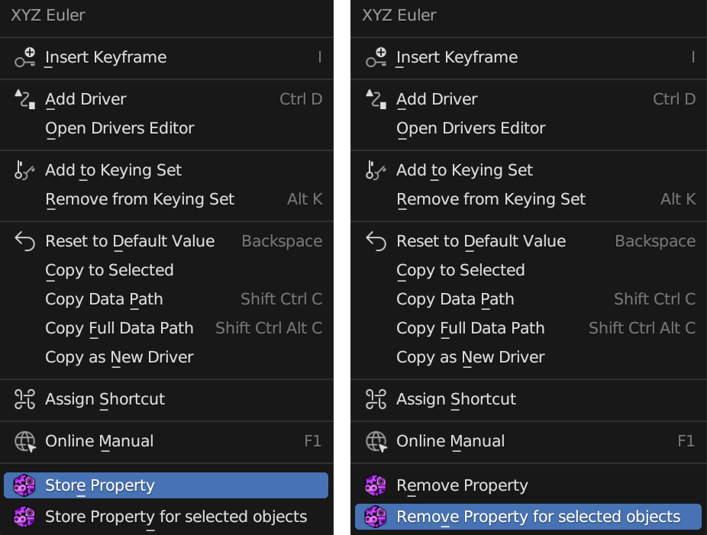Click the Reset to Default Value undo arrow icon
Screen dimensions: 707x535
(x=24, y=240)
